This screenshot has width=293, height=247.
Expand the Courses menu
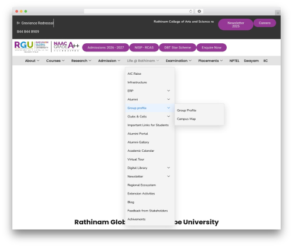[55, 61]
